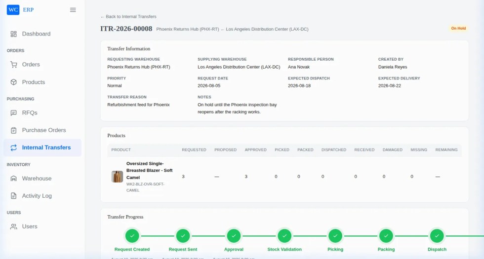Click the Dispatch checkmark step
This screenshot has width=484, height=259.
pyautogui.click(x=437, y=236)
